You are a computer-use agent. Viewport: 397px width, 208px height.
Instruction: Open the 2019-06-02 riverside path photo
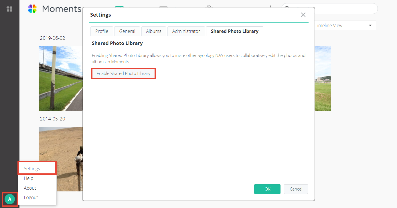pos(60,78)
